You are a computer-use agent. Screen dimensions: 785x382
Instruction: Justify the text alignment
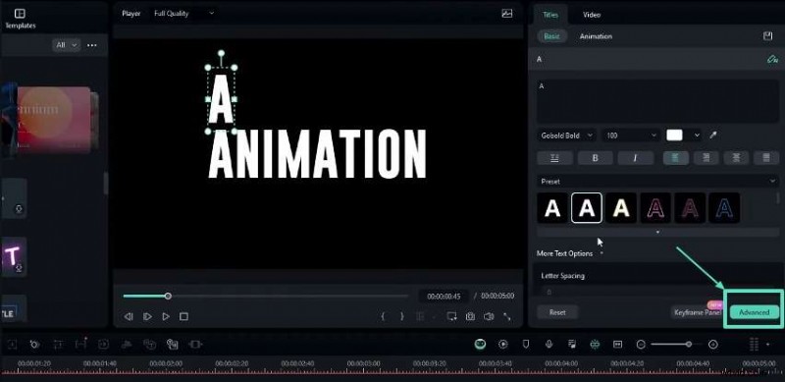point(766,158)
